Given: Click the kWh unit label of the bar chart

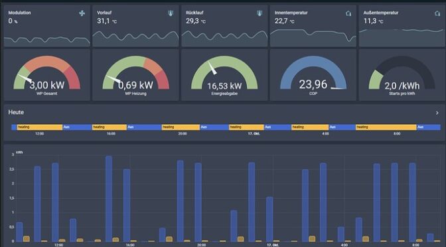Looking at the screenshot, I should click(x=19, y=153).
